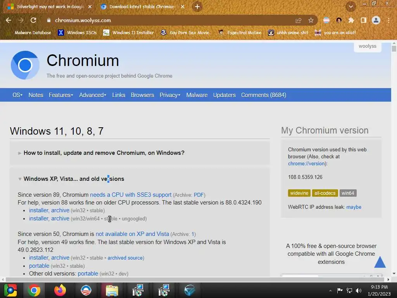This screenshot has width=397, height=298.
Task: Share this page using the share icon
Action: (299, 20)
